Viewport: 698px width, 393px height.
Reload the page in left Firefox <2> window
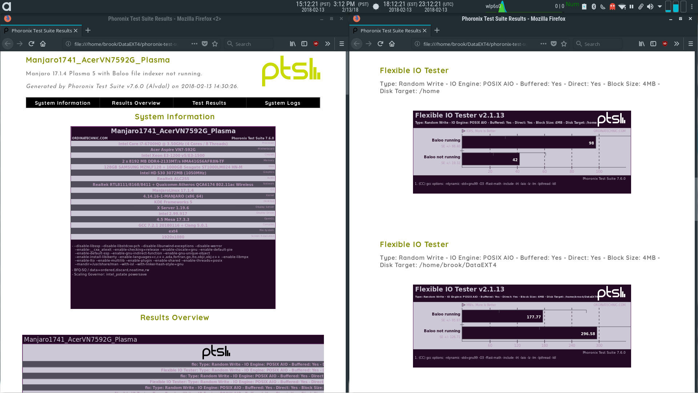[x=31, y=44]
